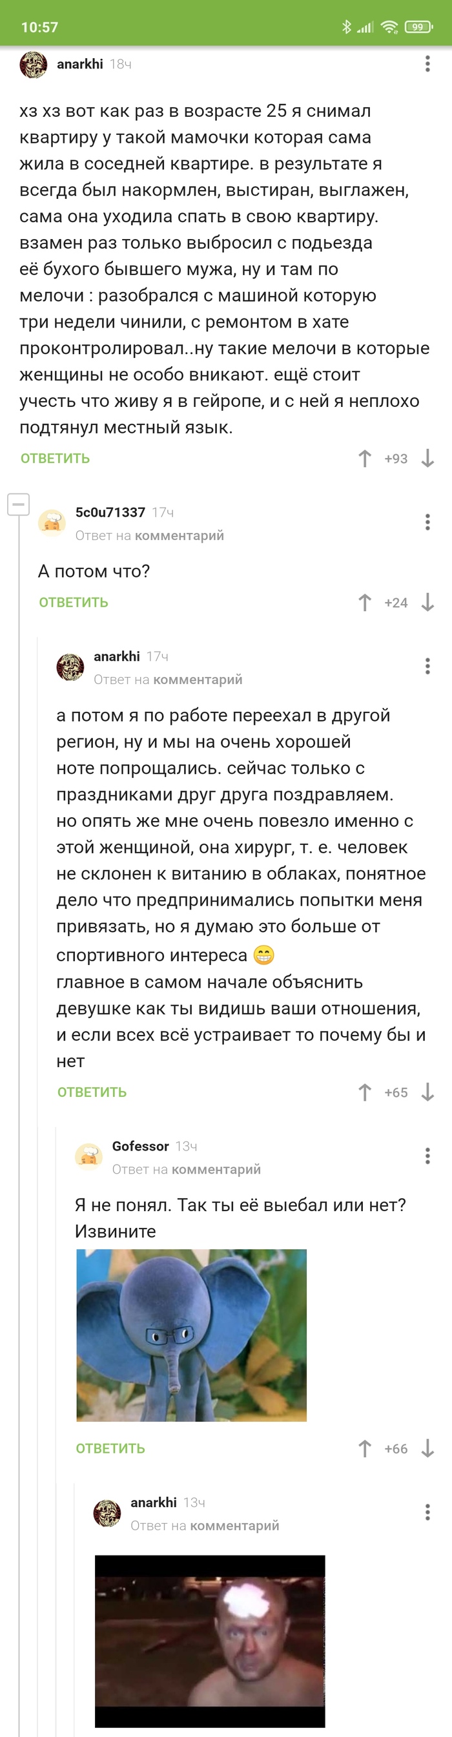Open the parent комментарий link in 5c0u71337's reply
This screenshot has height=1737, width=452.
(x=180, y=536)
